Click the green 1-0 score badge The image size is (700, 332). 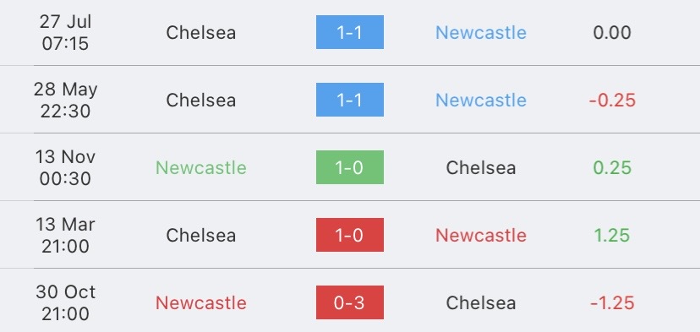[349, 167]
